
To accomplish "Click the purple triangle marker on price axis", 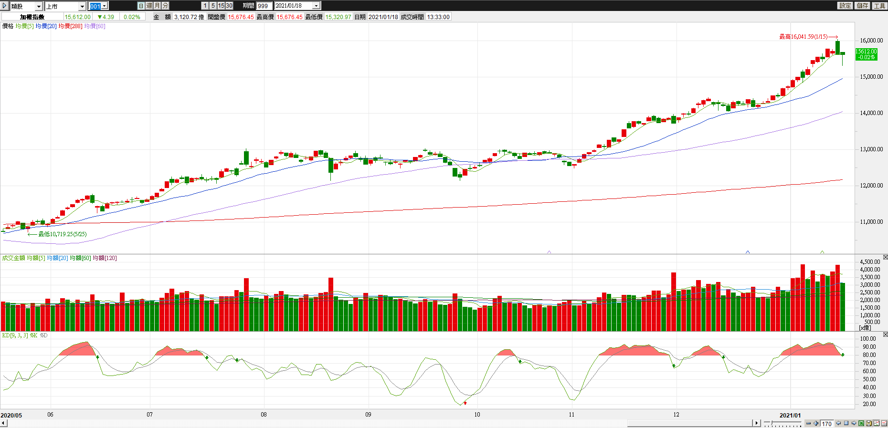I will click(549, 252).
